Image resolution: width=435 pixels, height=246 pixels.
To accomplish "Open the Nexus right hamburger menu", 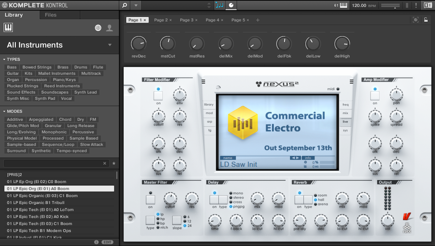I will point(351,82).
